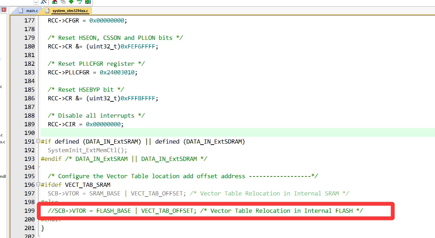
Task: Click the value 0x24003010 on line 183
Action: pyautogui.click(x=117, y=72)
